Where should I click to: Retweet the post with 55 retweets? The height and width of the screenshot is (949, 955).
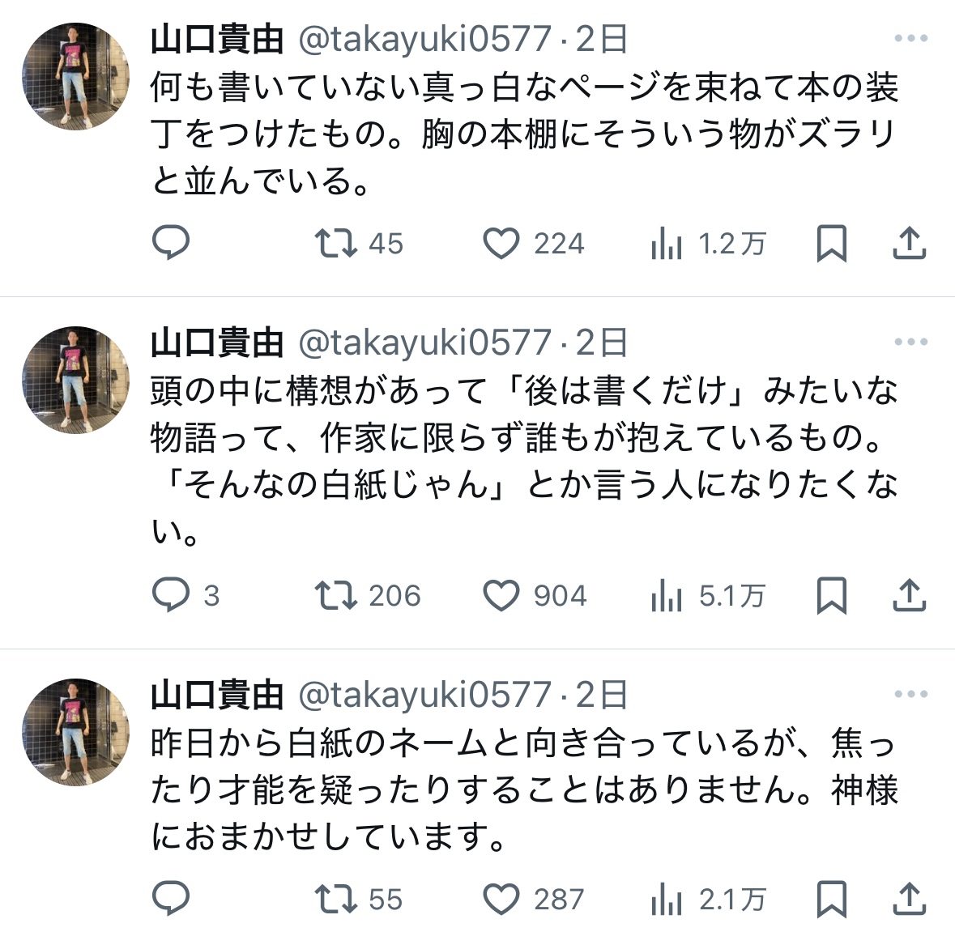335,899
